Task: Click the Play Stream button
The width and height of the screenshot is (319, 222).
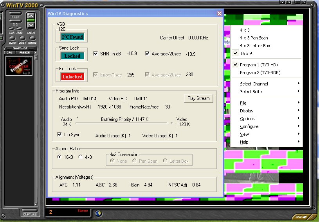Action: (x=198, y=98)
